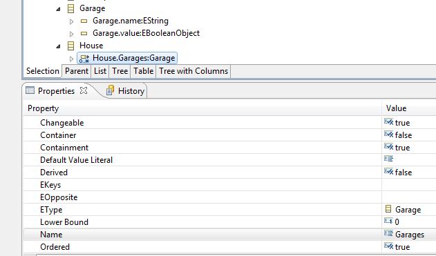Collapse the Garage tree node

click(59, 9)
